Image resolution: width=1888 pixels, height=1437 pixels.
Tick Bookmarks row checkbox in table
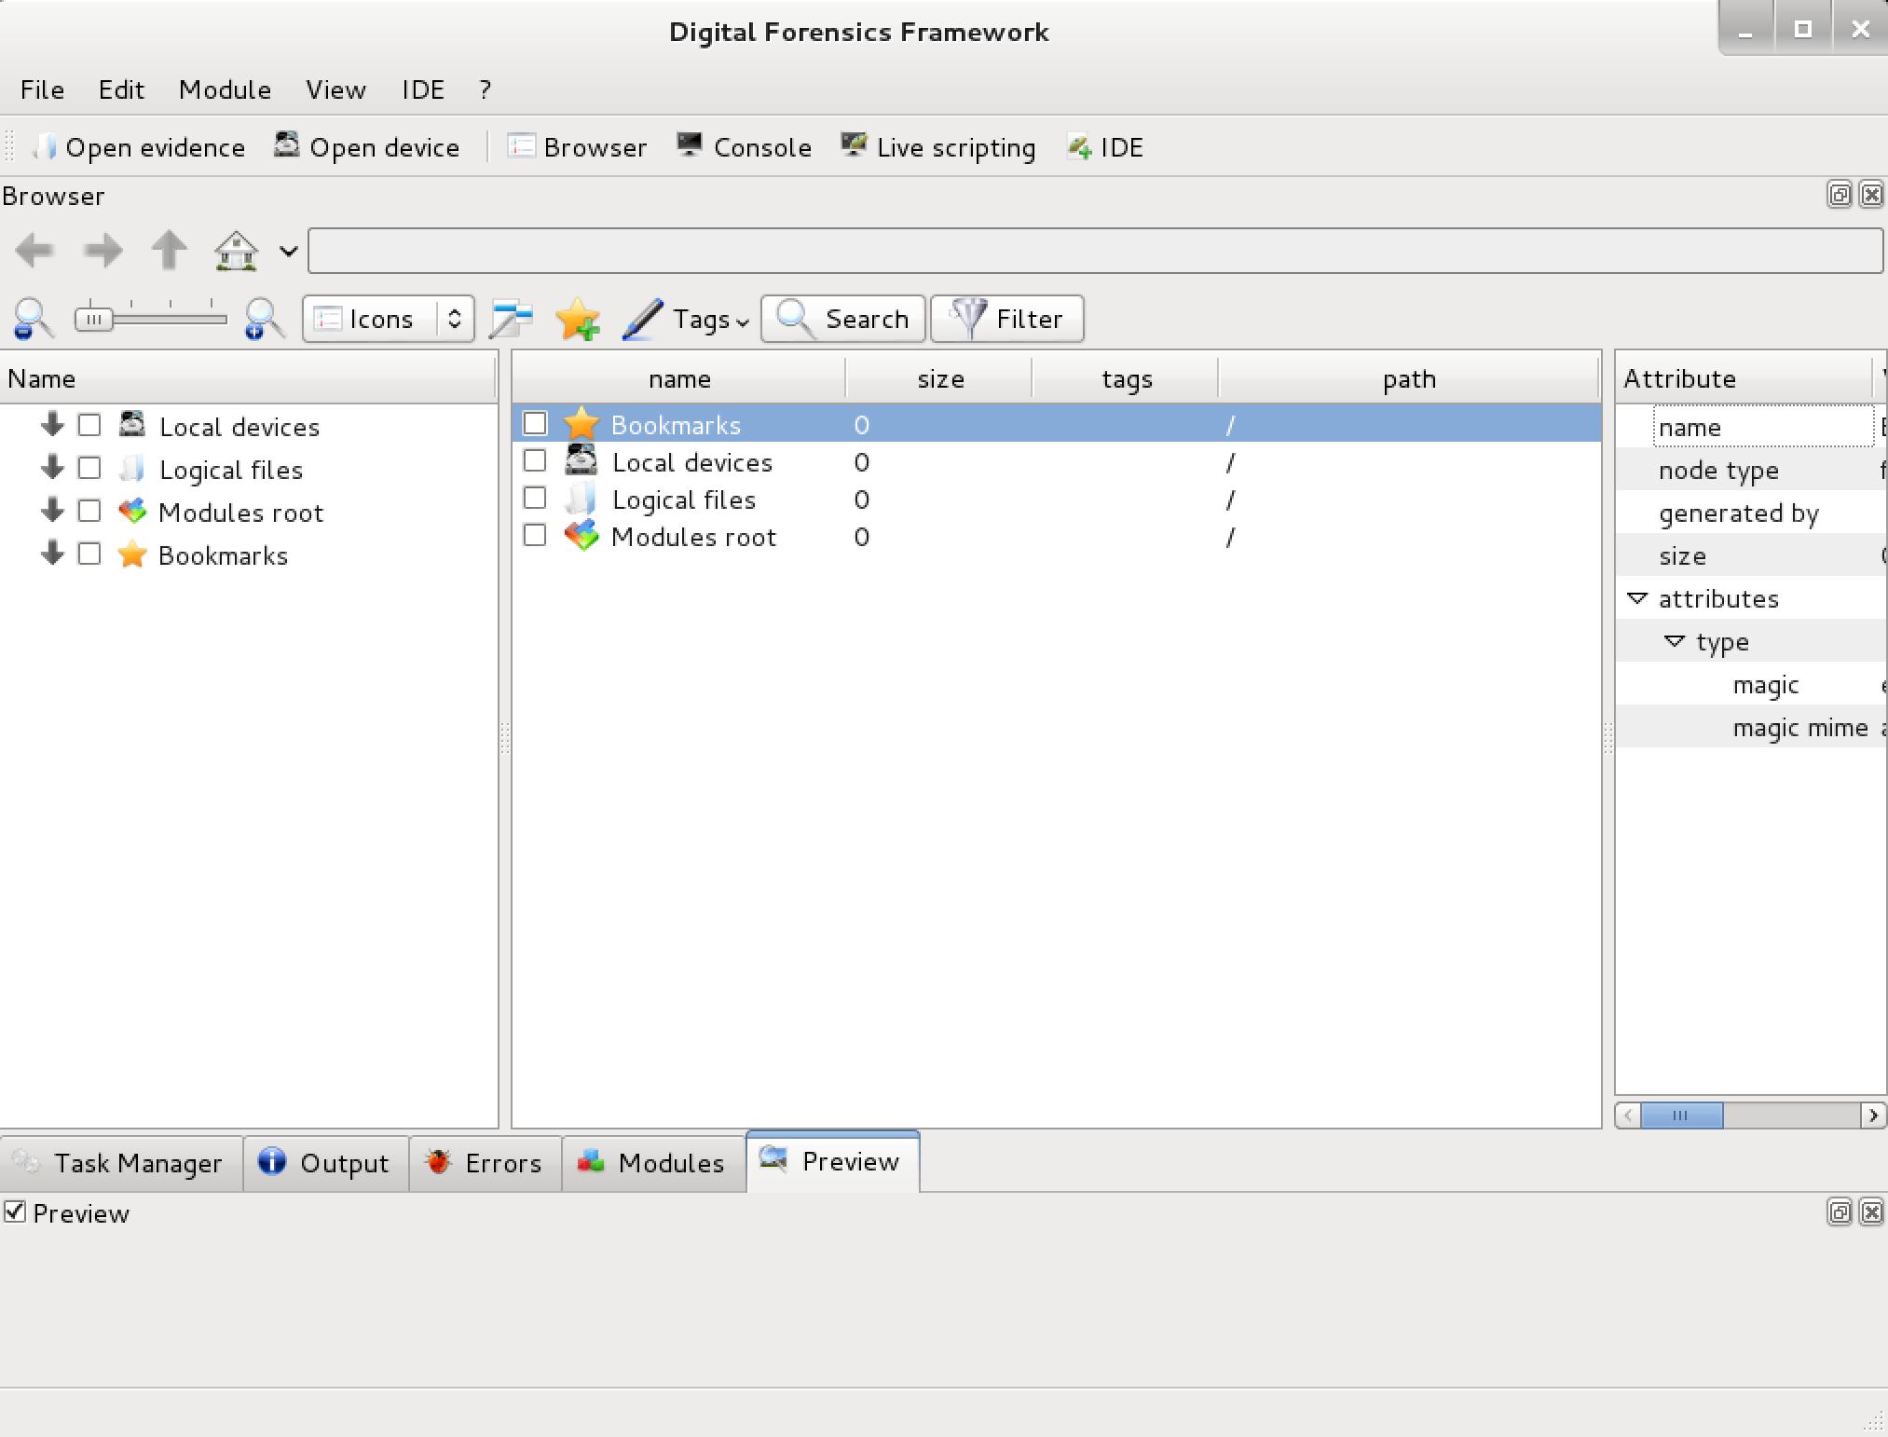point(535,423)
